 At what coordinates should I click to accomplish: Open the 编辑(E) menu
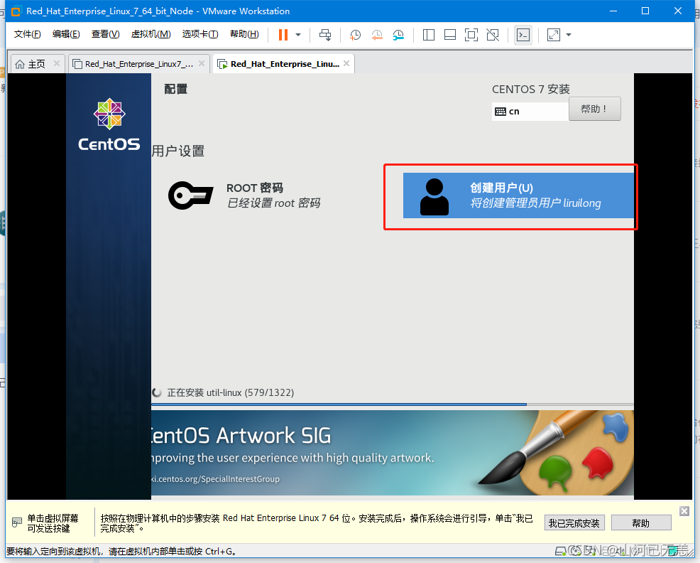pyautogui.click(x=66, y=34)
